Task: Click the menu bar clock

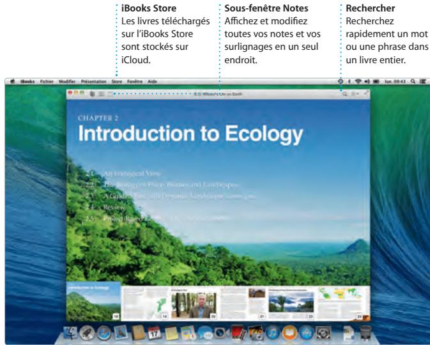Action: tap(395, 81)
